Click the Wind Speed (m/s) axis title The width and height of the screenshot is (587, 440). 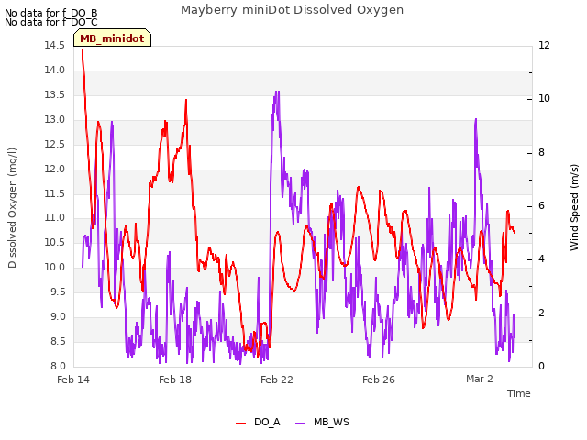(x=574, y=207)
